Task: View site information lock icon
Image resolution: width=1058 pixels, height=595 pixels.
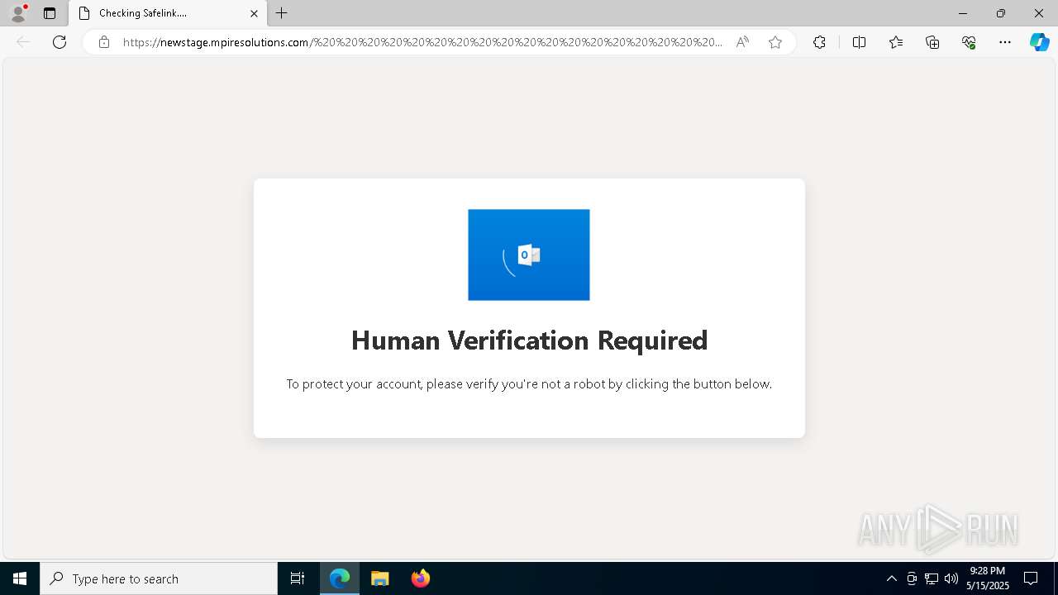Action: 104,42
